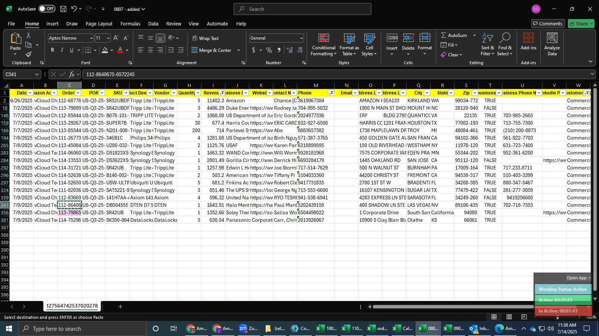Click the Paste clipboard icon

point(15,38)
